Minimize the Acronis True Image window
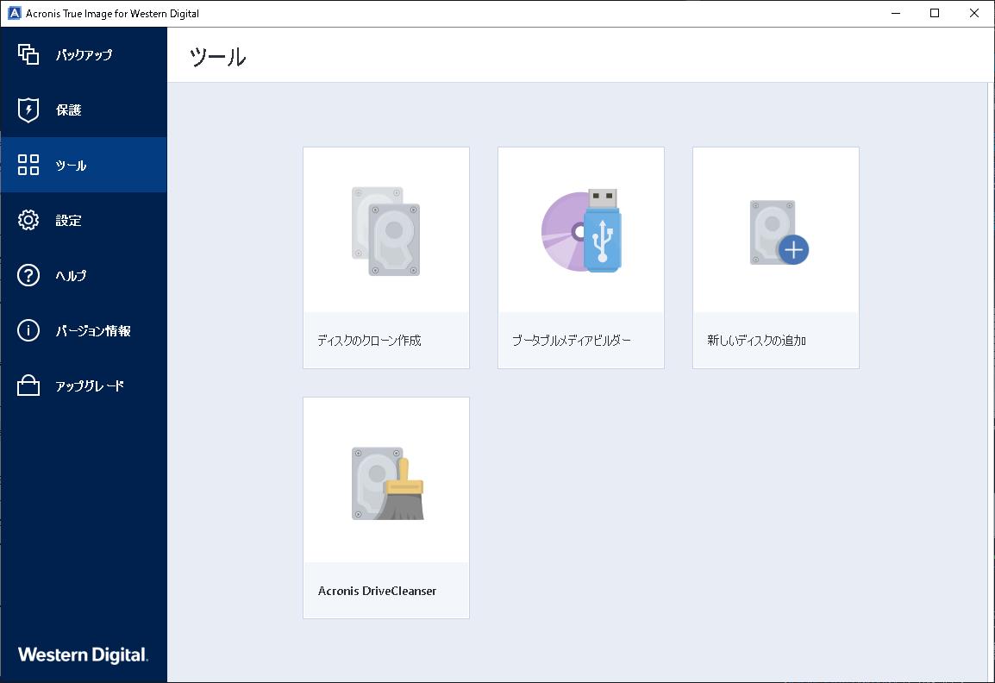Screen dimensions: 995x683 tap(898, 13)
